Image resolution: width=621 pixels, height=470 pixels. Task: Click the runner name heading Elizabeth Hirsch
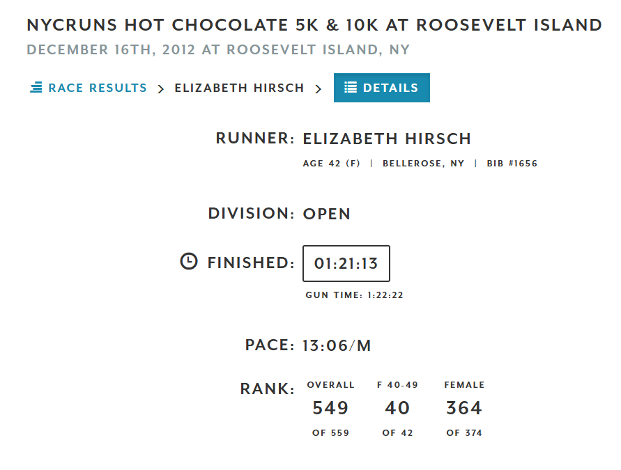pos(387,139)
